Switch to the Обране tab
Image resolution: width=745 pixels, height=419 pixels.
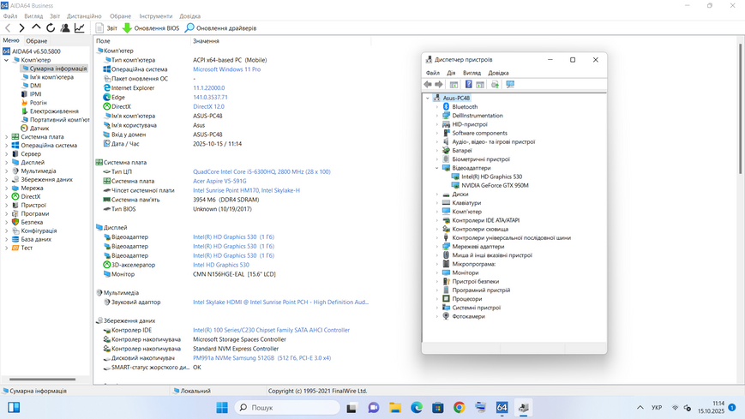click(x=37, y=41)
